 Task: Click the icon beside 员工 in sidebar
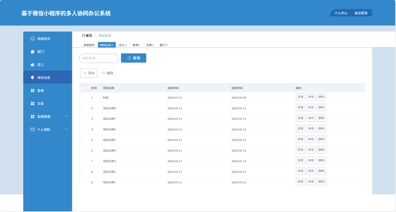pyautogui.click(x=32, y=65)
